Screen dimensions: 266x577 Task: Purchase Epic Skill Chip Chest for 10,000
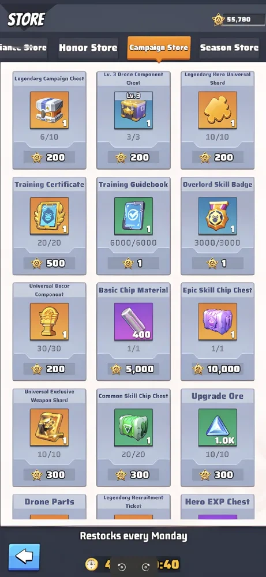coord(218,369)
